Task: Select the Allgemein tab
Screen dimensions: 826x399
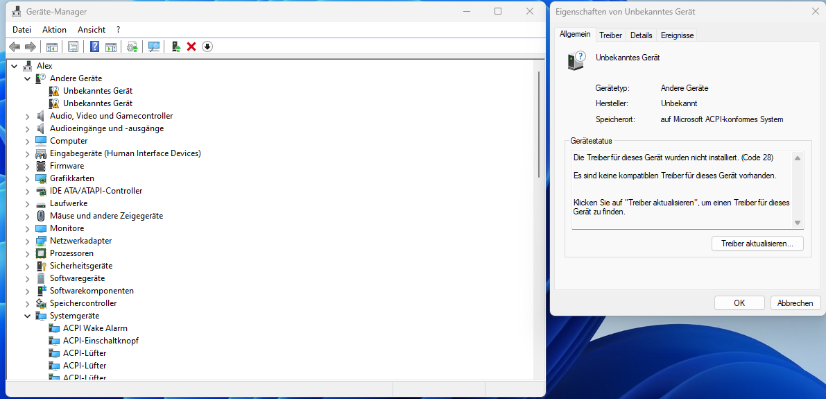Action: pos(575,34)
